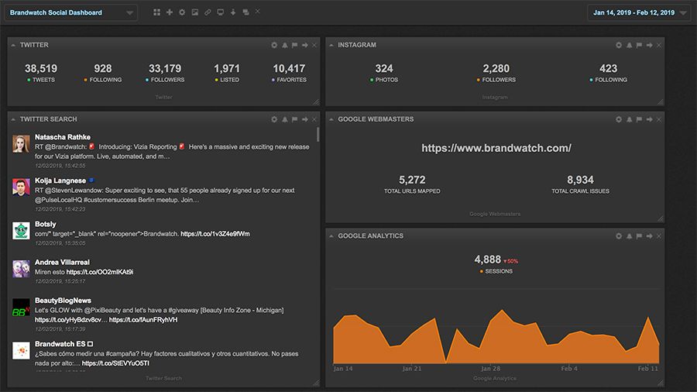
Task: Open the link in Andrea Villarreal's tweet
Action: coord(100,272)
